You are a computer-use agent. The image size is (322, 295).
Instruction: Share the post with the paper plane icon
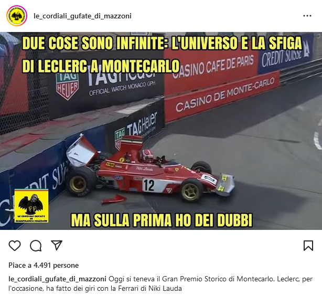coord(57,245)
